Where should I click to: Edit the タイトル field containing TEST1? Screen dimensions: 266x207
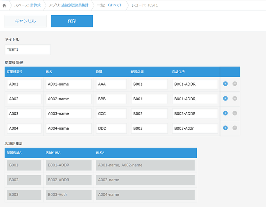click(27, 50)
